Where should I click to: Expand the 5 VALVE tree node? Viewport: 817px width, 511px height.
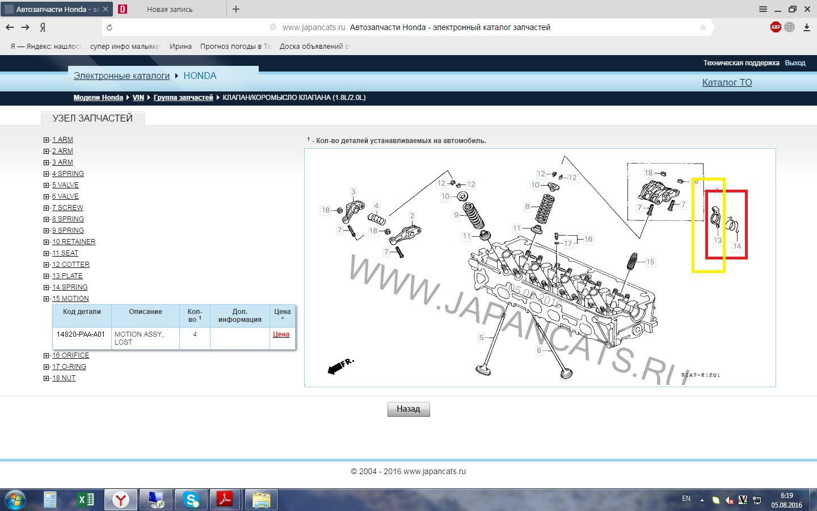[47, 185]
